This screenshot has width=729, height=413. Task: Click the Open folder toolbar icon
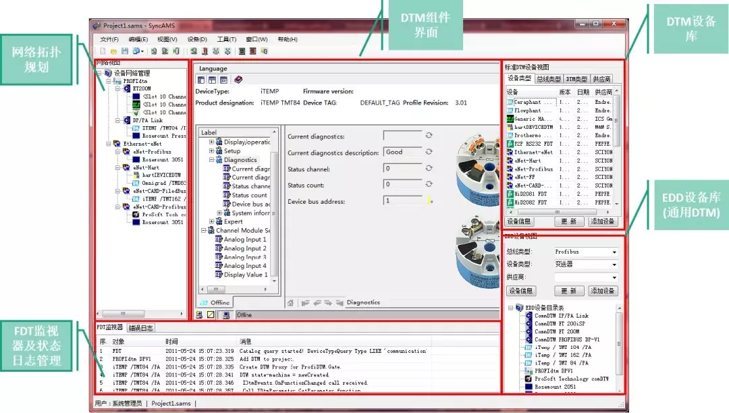114,51
